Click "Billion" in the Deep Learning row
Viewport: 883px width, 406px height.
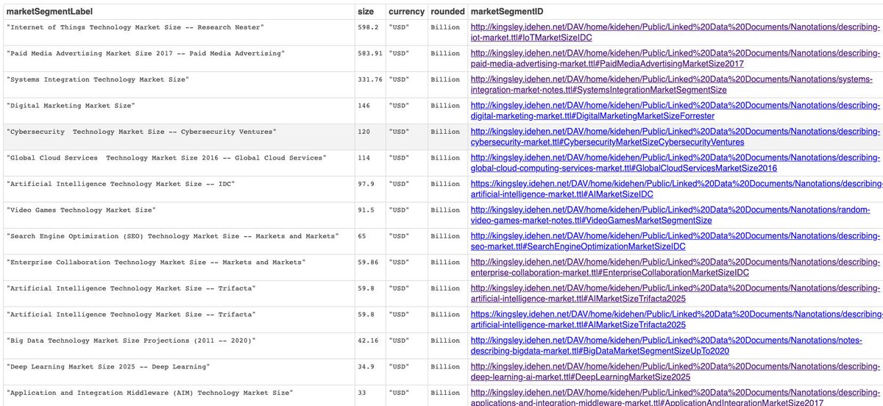click(445, 366)
